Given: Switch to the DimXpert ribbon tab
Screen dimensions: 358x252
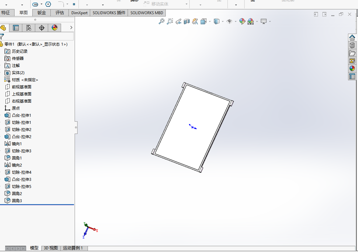Looking at the screenshot, I should [79, 13].
